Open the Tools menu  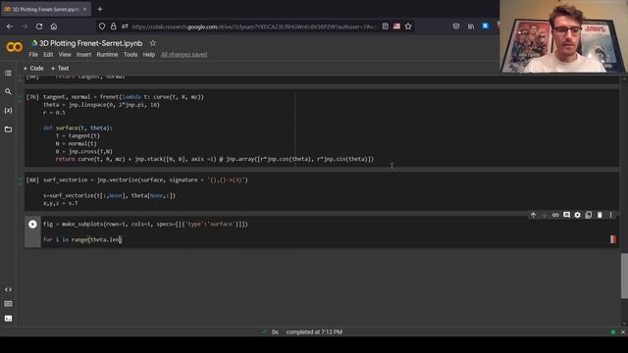(x=131, y=55)
